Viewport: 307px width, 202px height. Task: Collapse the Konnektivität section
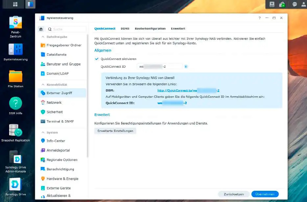(x=43, y=85)
